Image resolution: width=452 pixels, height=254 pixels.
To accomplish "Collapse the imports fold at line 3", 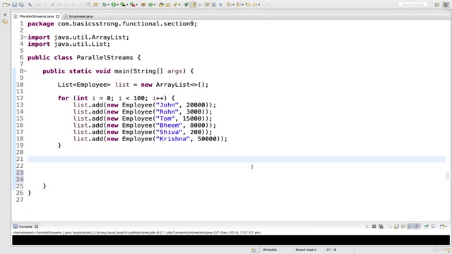I will point(25,37).
